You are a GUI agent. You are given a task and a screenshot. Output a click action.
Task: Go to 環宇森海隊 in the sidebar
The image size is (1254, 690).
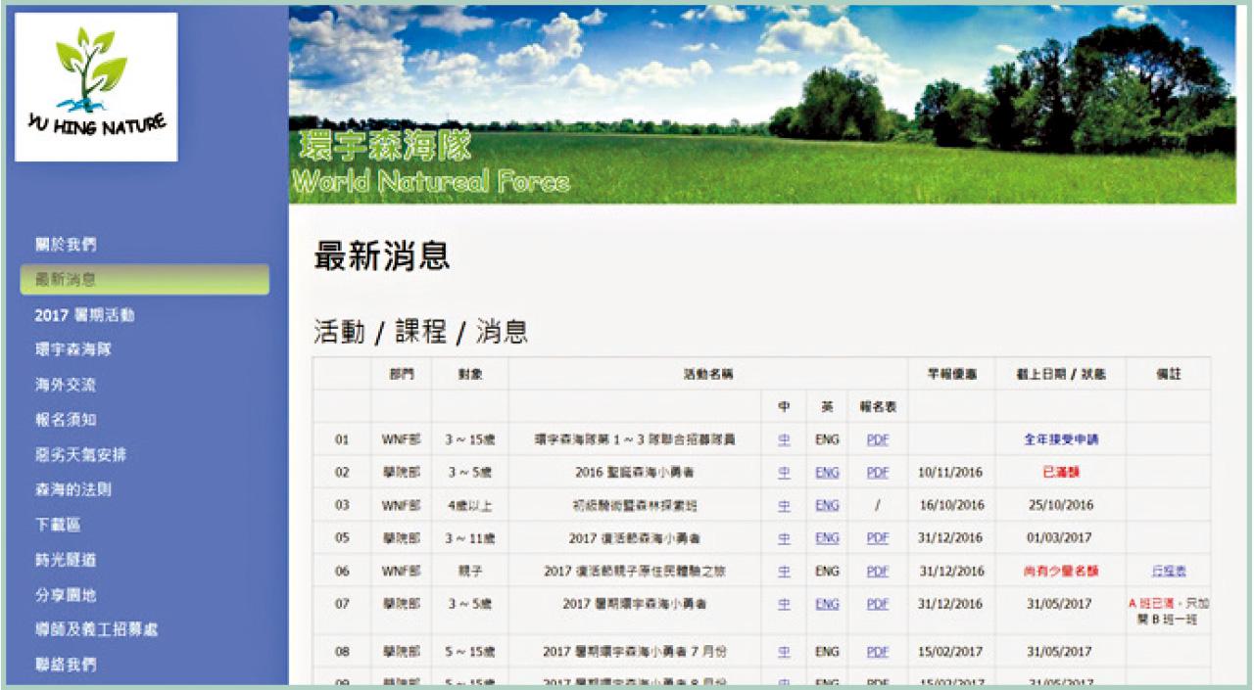tap(72, 349)
